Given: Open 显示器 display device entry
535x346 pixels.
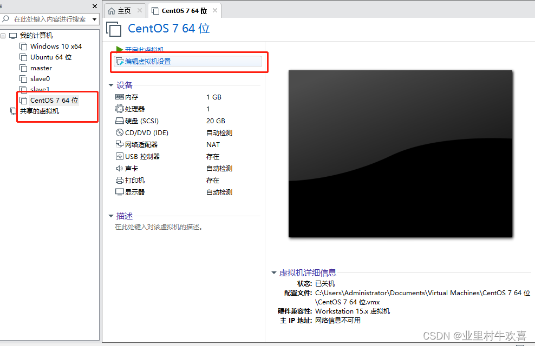Looking at the screenshot, I should coord(135,192).
